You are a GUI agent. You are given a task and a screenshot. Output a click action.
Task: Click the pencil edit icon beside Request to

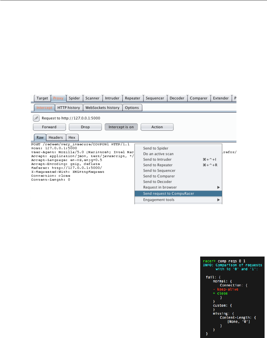[36, 118]
